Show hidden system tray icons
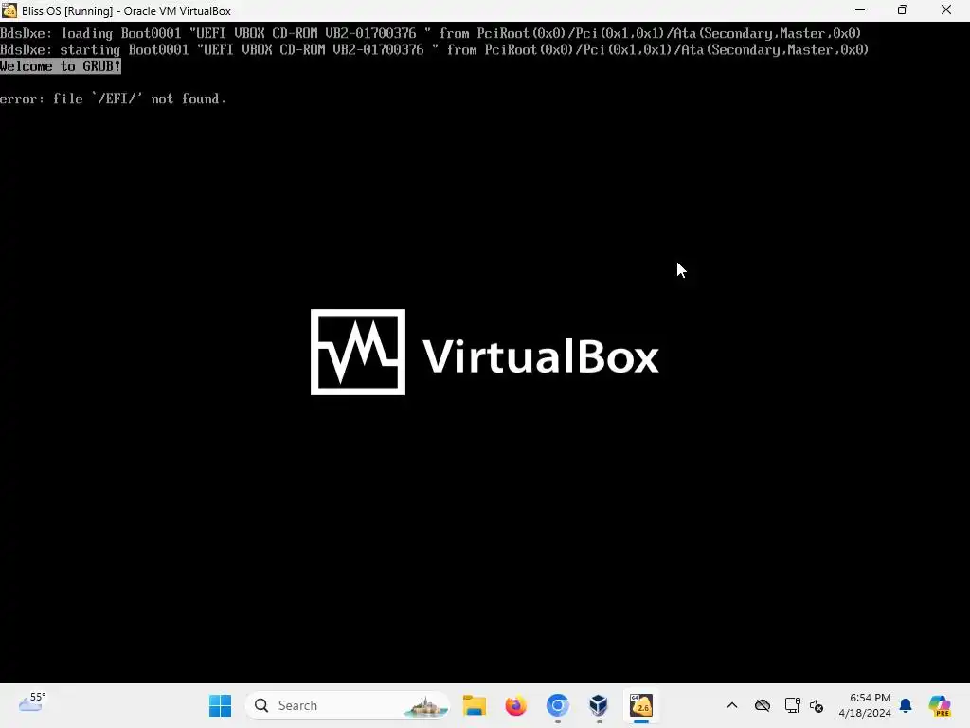Image resolution: width=970 pixels, height=728 pixels. coord(732,705)
